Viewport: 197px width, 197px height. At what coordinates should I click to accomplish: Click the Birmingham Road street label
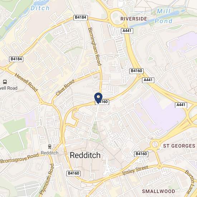coord(95,47)
